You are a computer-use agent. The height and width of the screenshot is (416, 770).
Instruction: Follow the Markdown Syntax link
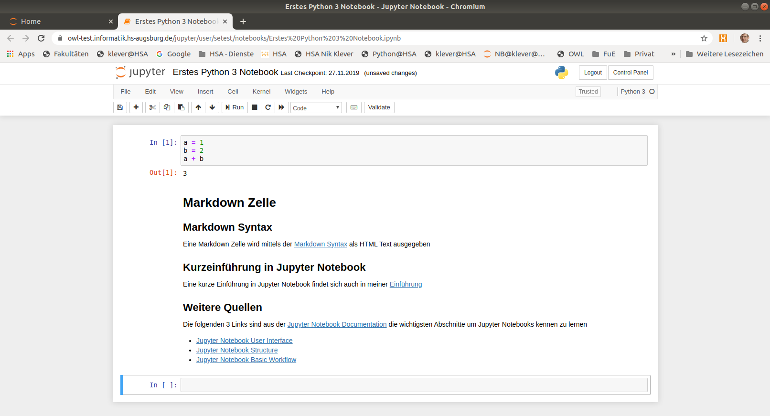pos(321,244)
